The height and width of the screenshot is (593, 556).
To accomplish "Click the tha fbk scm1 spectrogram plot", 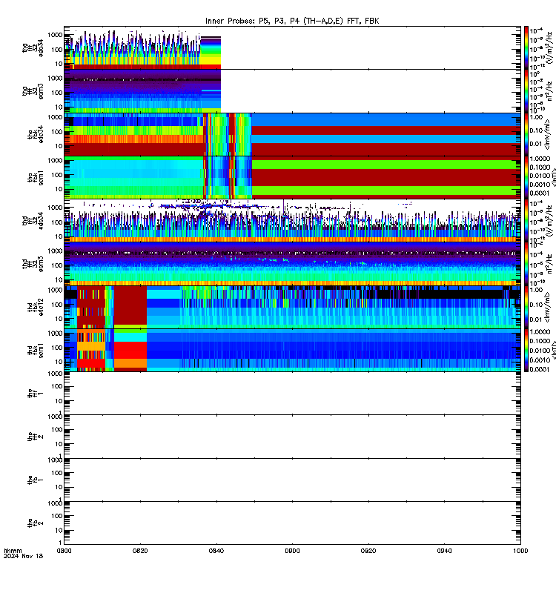I will [292, 178].
